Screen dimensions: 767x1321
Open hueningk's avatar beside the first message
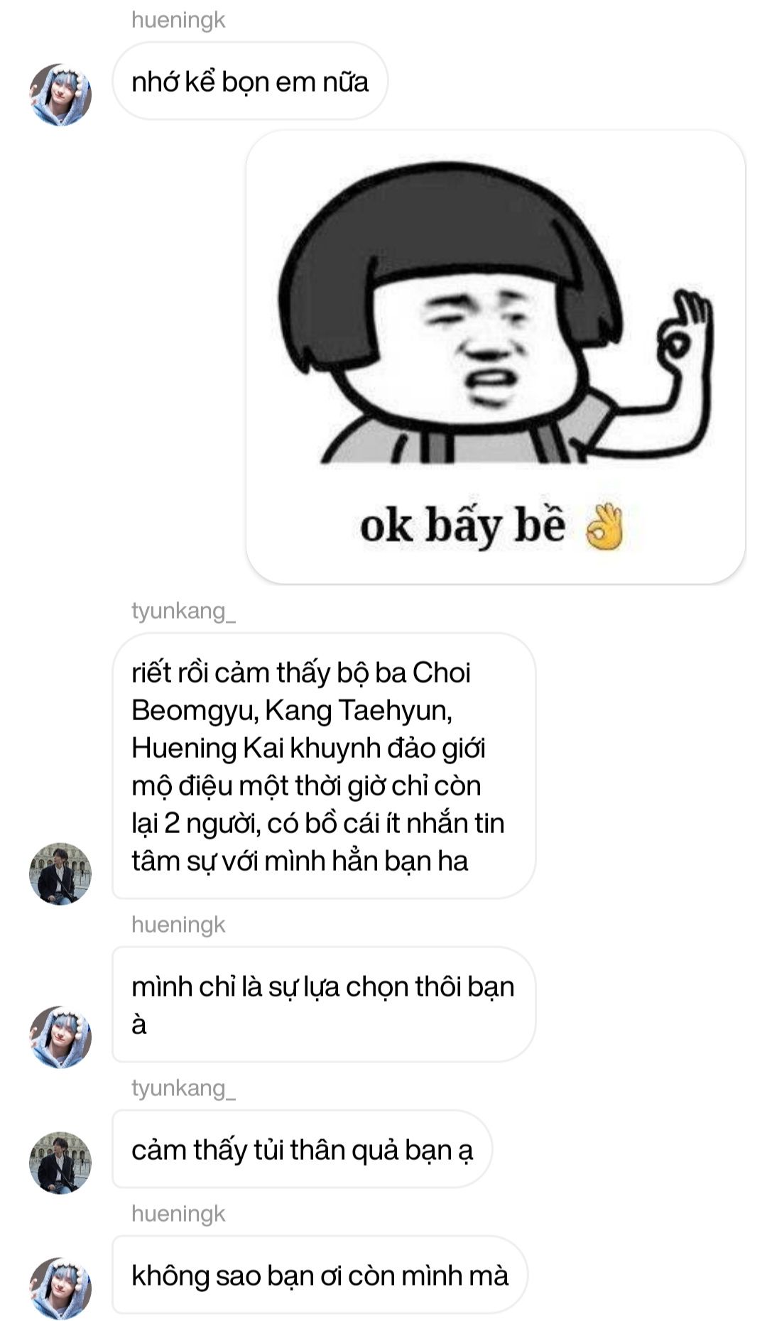coord(60,94)
